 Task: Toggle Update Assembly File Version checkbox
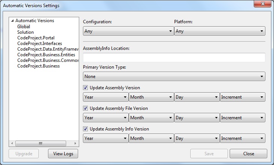(x=86, y=108)
